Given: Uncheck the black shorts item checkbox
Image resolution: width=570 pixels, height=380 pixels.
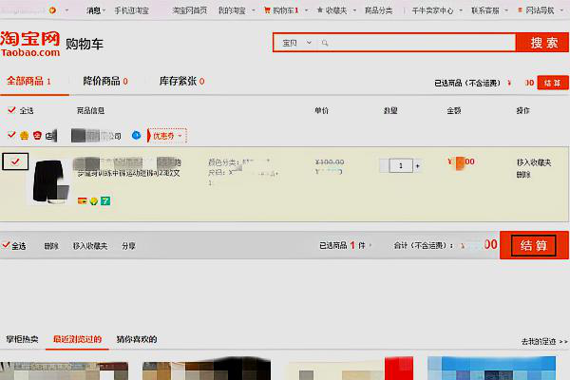Looking at the screenshot, I should click(x=15, y=161).
